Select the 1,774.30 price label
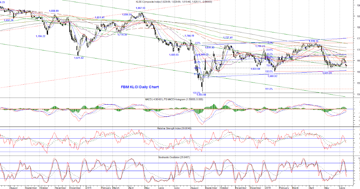Screen dimensions: 360x189 pos(122,34)
